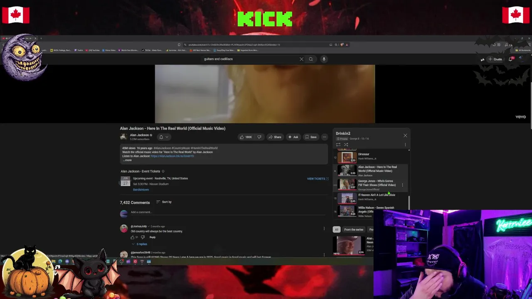Save video to a playlist
The image size is (532, 299).
pos(311,137)
